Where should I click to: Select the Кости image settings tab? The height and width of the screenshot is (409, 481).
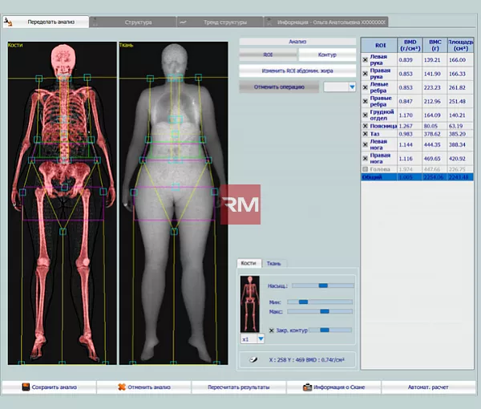249,263
